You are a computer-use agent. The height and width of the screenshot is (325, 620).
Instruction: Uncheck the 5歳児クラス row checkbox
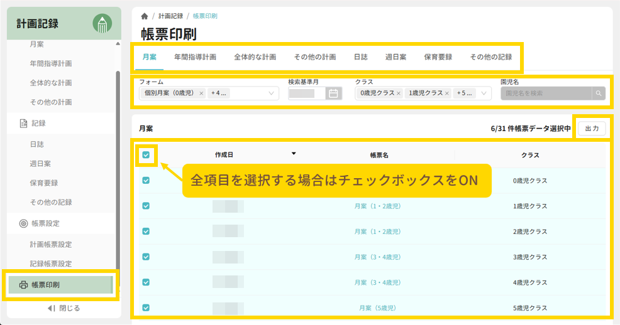[146, 308]
